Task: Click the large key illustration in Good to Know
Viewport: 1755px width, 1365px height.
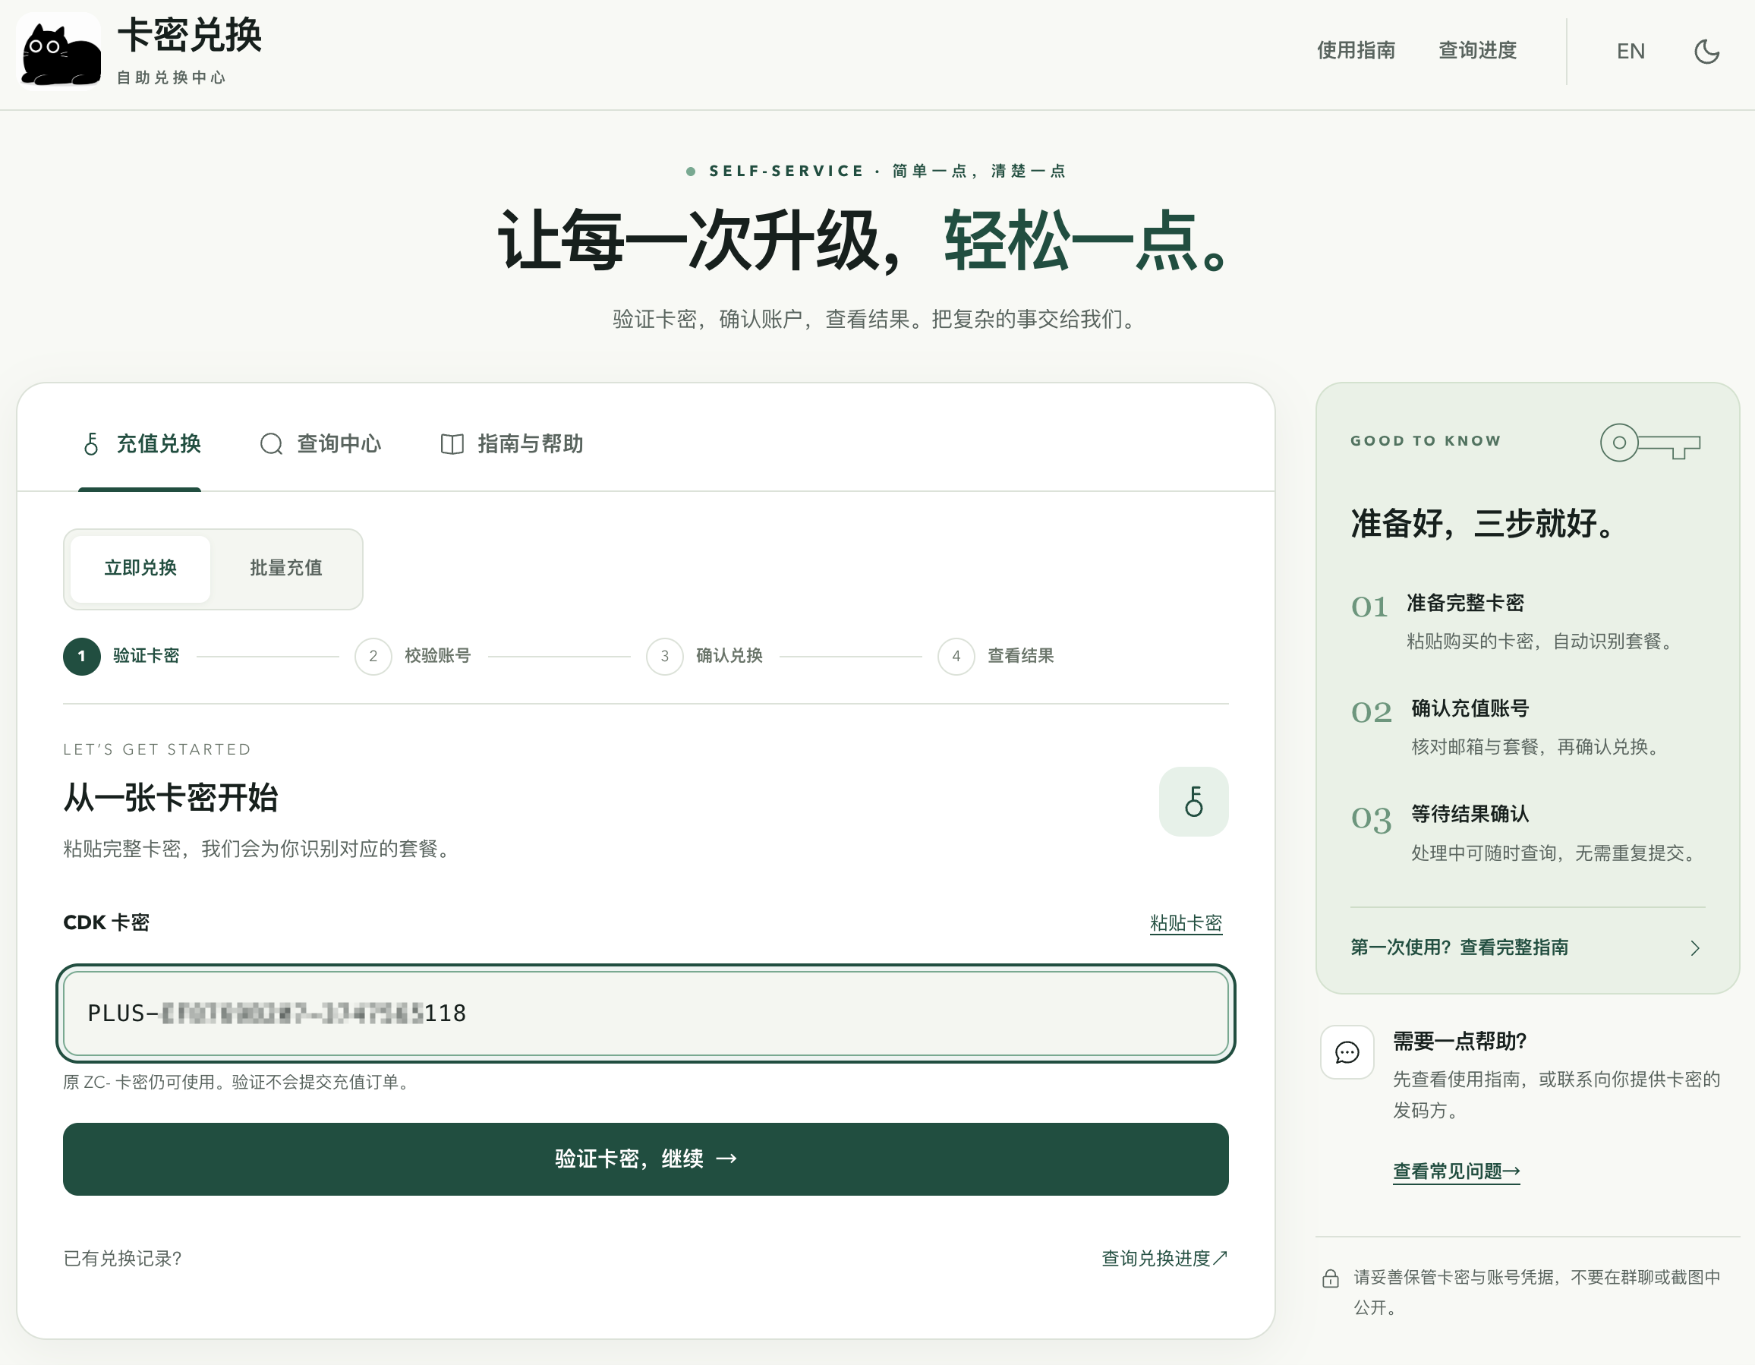Action: click(1650, 443)
